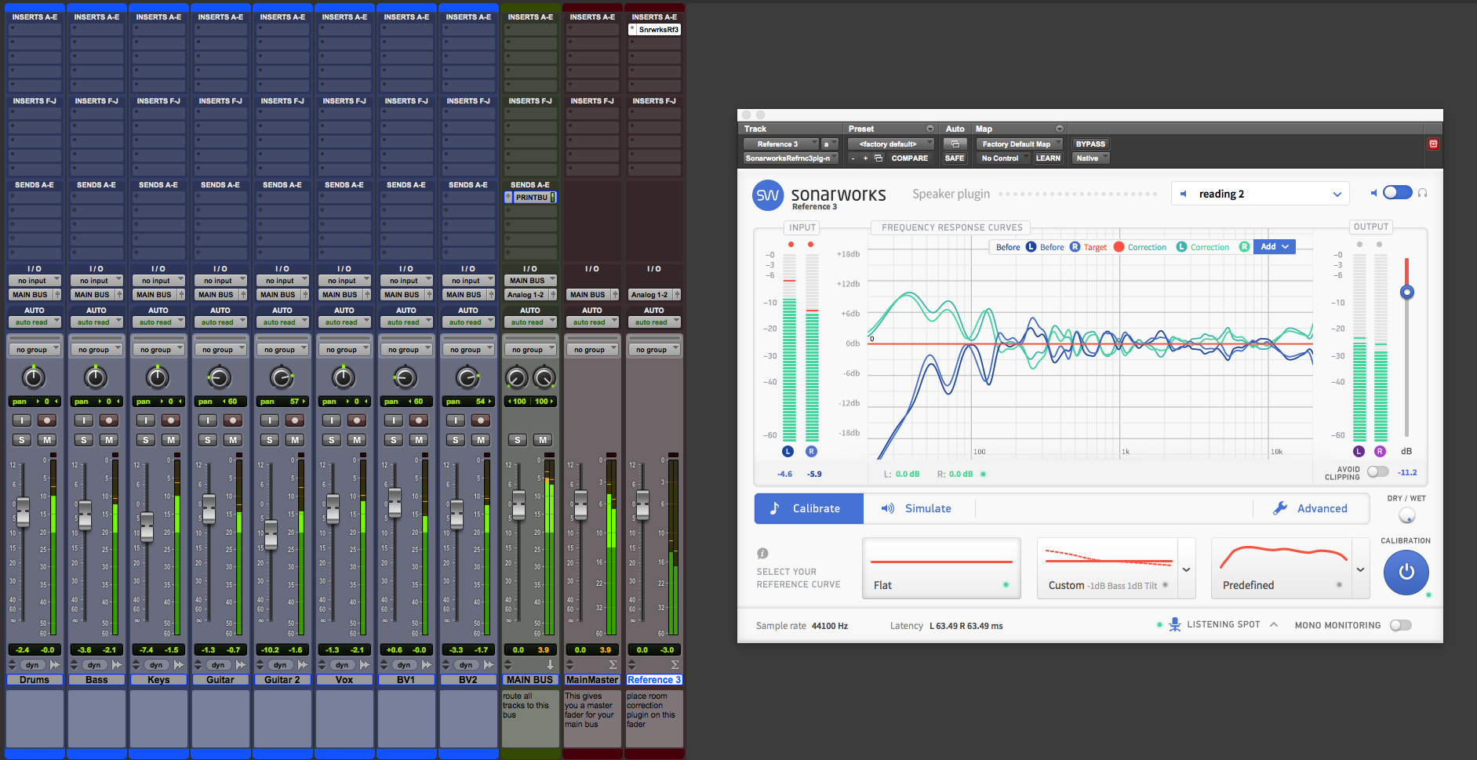Click the Drums volume fader
Viewport: 1477px width, 760px height.
23,511
